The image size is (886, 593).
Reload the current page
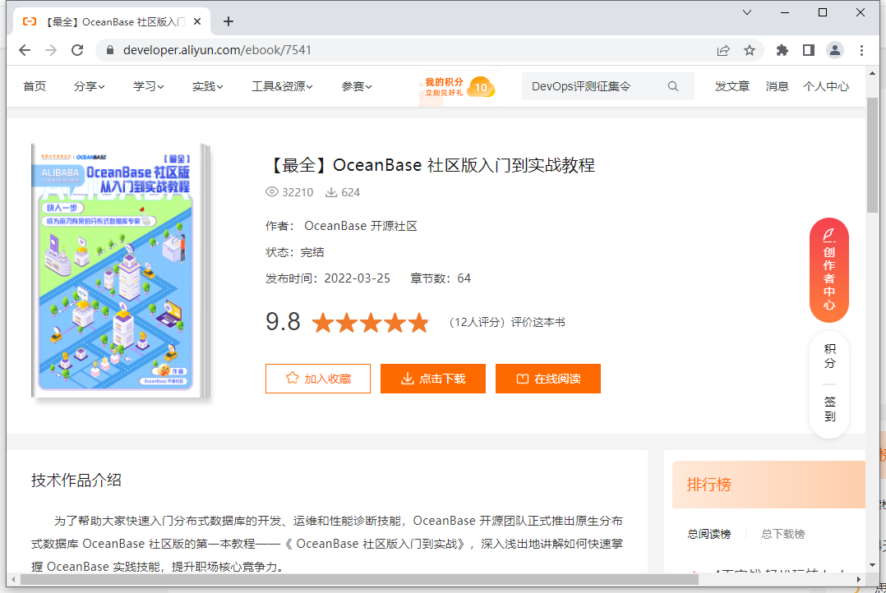pyautogui.click(x=77, y=50)
